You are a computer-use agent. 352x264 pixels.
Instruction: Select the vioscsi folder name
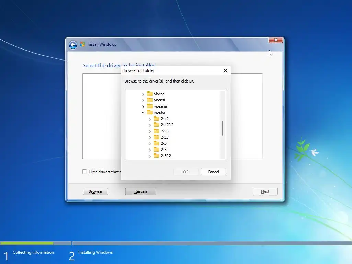tap(159, 100)
